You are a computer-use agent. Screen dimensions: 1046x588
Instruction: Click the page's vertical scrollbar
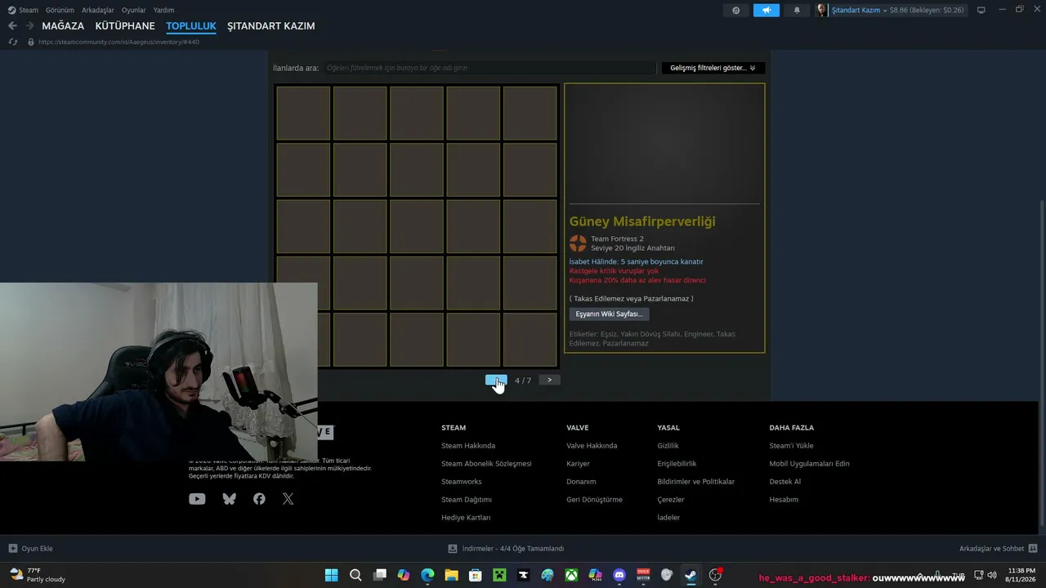(1042, 363)
